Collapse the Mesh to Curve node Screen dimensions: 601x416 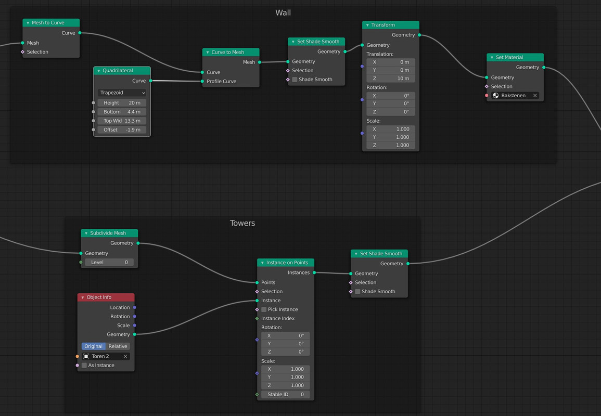(x=28, y=23)
